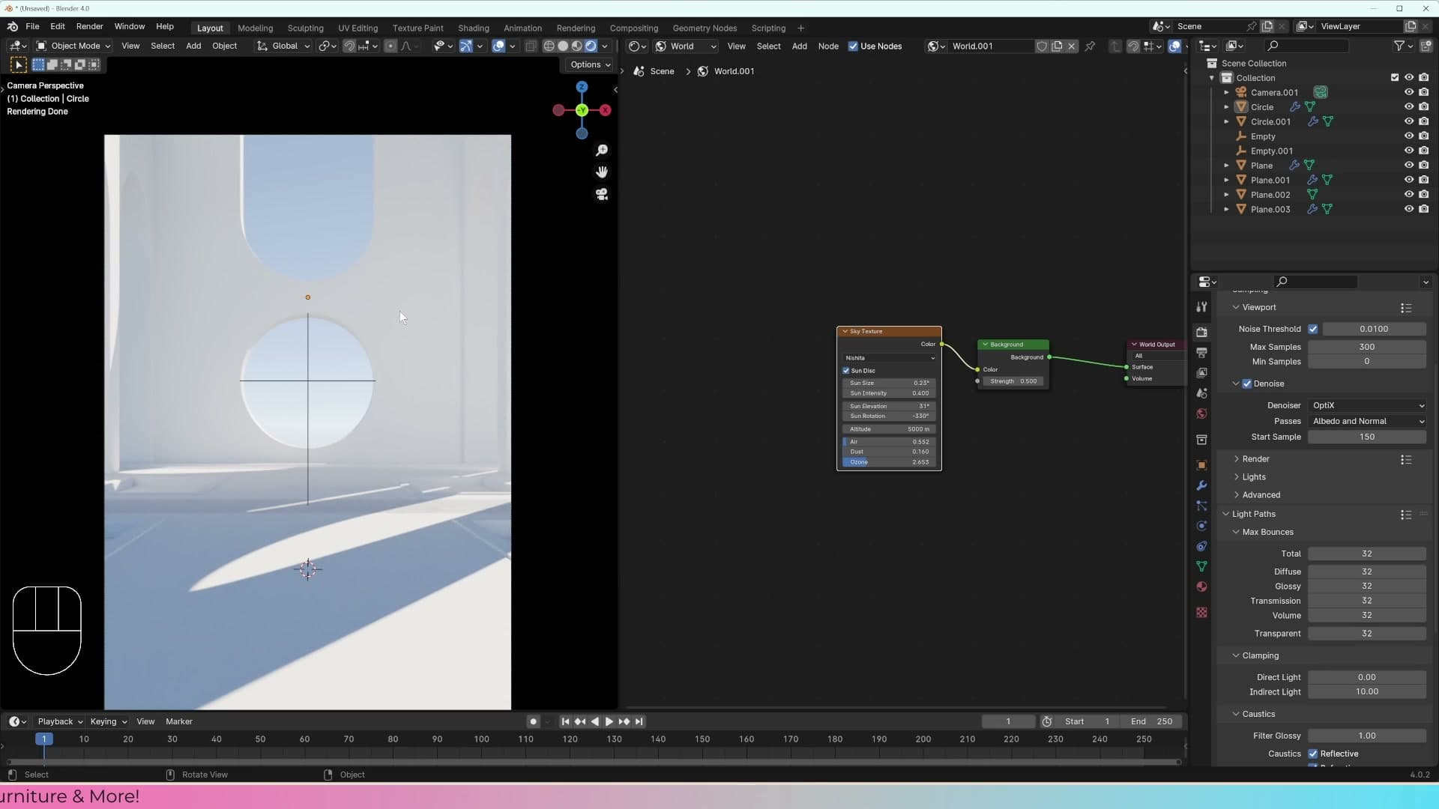
Task: Open the Nishita sky type dropdown
Action: pos(890,358)
